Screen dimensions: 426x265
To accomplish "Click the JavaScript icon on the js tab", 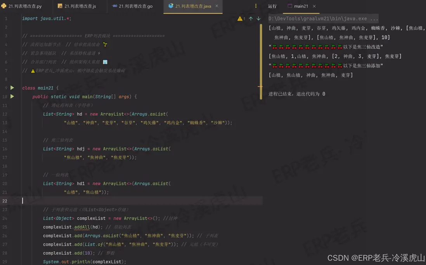I will tap(59, 6).
